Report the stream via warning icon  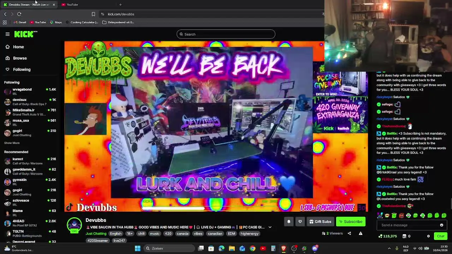click(361, 233)
